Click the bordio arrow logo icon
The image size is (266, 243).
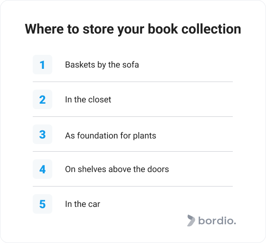(x=191, y=220)
